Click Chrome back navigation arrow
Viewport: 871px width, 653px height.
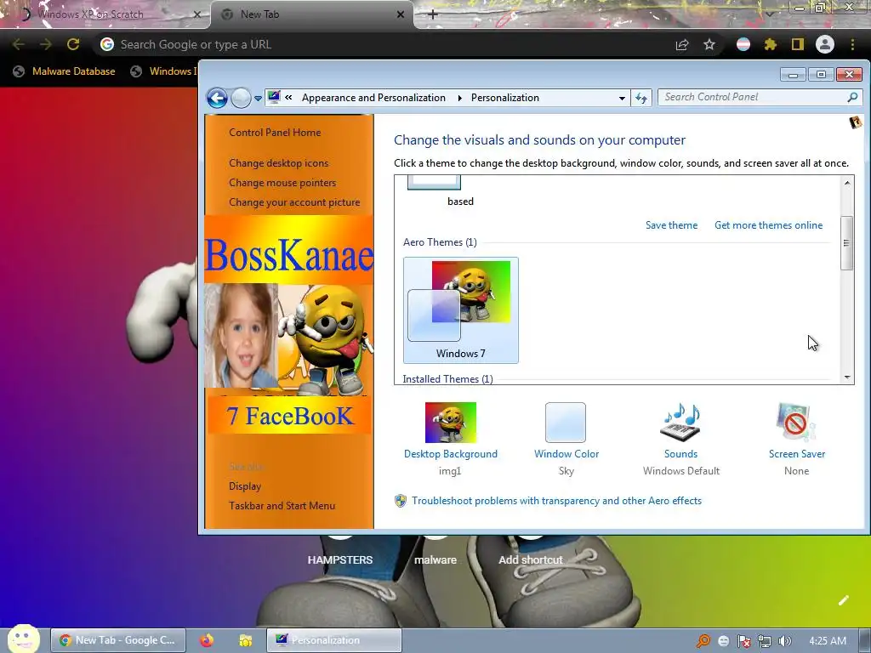click(x=19, y=44)
